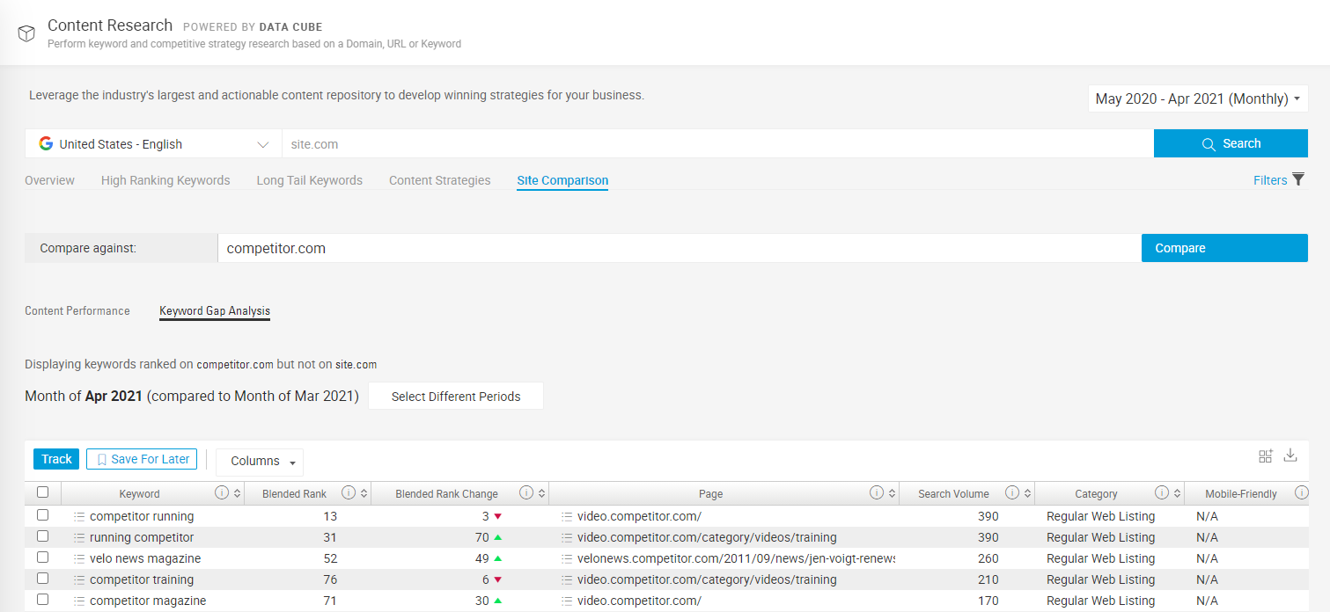Image resolution: width=1330 pixels, height=612 pixels.
Task: Click info icon beside Blended Rank header
Action: [349, 493]
